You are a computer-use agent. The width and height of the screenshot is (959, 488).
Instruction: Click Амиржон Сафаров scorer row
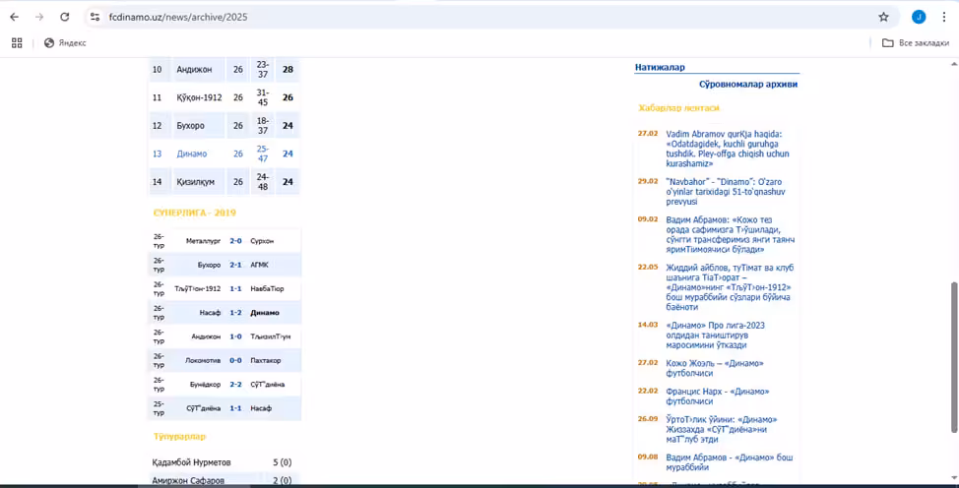[224, 481]
